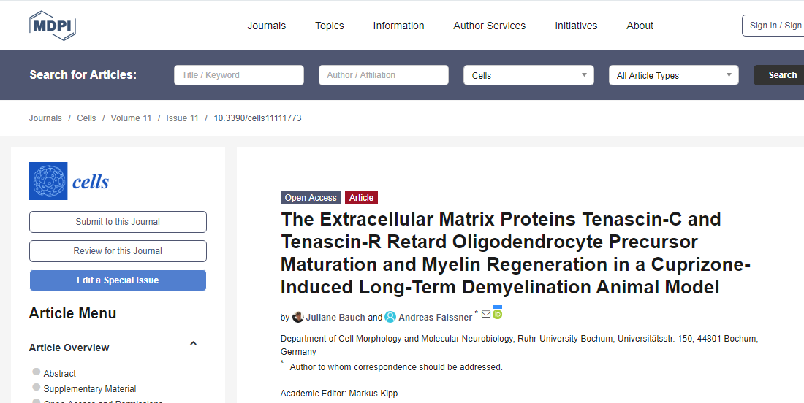Viewport: 804px width, 403px height.
Task: Open the Author Services menu
Action: [x=489, y=26]
